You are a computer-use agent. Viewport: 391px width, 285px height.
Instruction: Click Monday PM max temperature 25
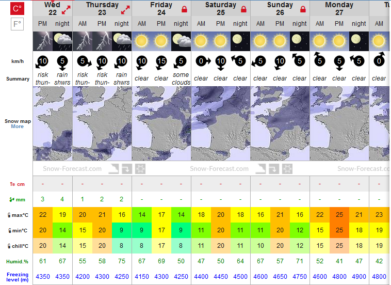pyautogui.click(x=339, y=215)
